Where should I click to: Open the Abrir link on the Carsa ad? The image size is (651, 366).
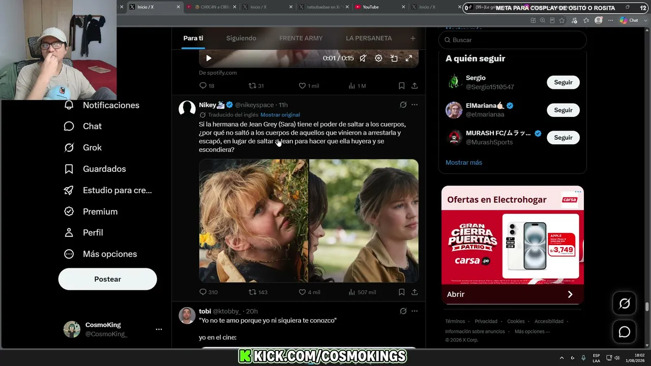(x=513, y=294)
